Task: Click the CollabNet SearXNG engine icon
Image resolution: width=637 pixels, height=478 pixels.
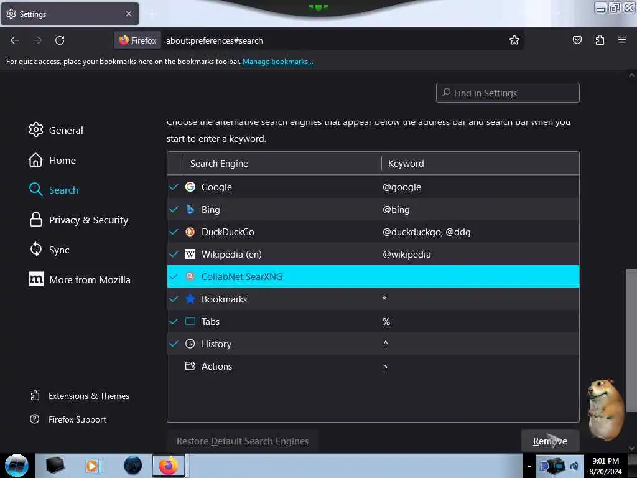Action: pos(190,276)
